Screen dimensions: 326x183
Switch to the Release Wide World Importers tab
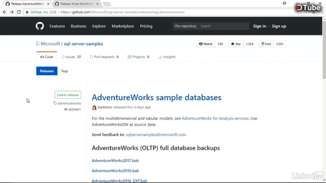pos(76,4)
